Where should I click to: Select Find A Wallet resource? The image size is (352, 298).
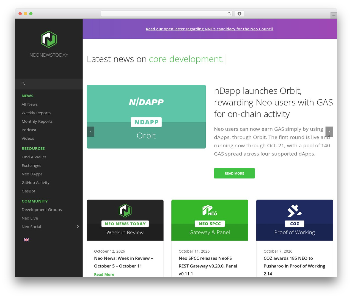pyautogui.click(x=34, y=157)
